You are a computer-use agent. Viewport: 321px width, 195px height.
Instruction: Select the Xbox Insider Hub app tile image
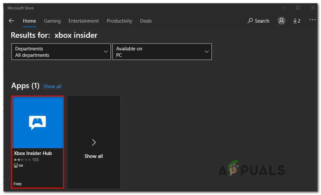pyautogui.click(x=38, y=122)
